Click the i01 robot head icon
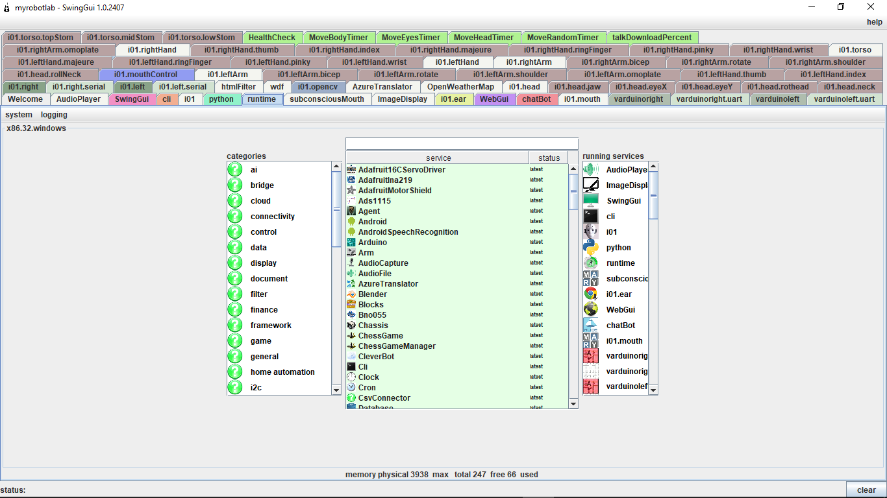Image resolution: width=887 pixels, height=498 pixels. point(590,232)
